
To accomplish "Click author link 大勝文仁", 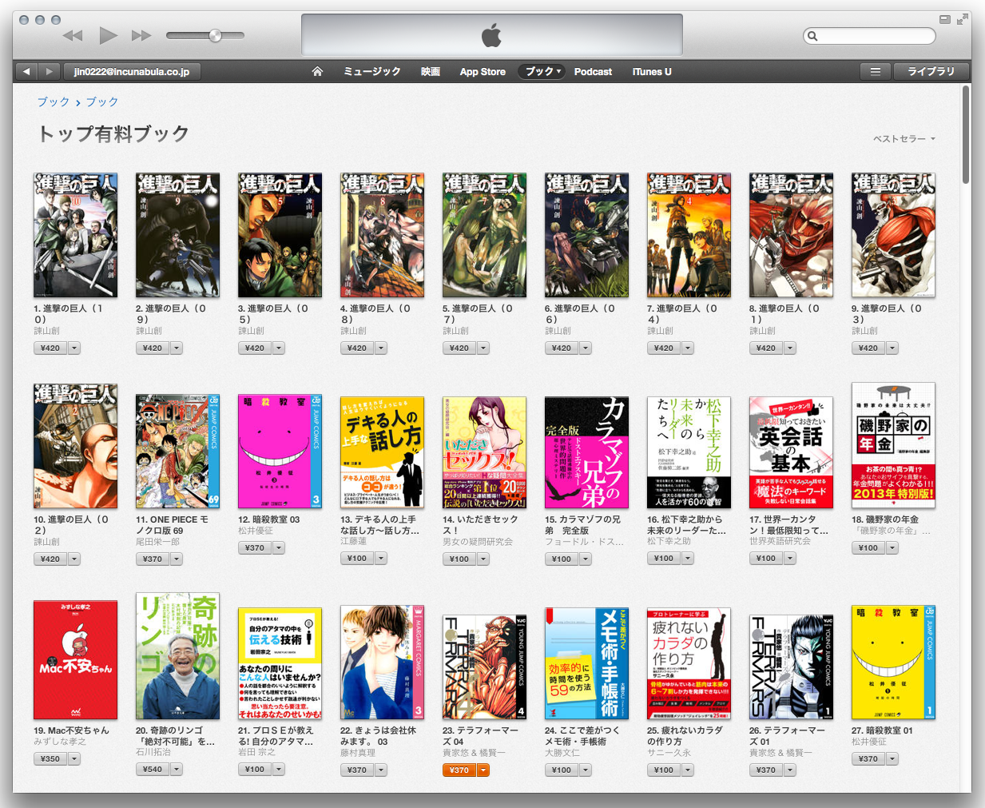I will (x=562, y=753).
